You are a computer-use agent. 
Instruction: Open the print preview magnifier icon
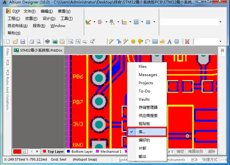(39, 42)
